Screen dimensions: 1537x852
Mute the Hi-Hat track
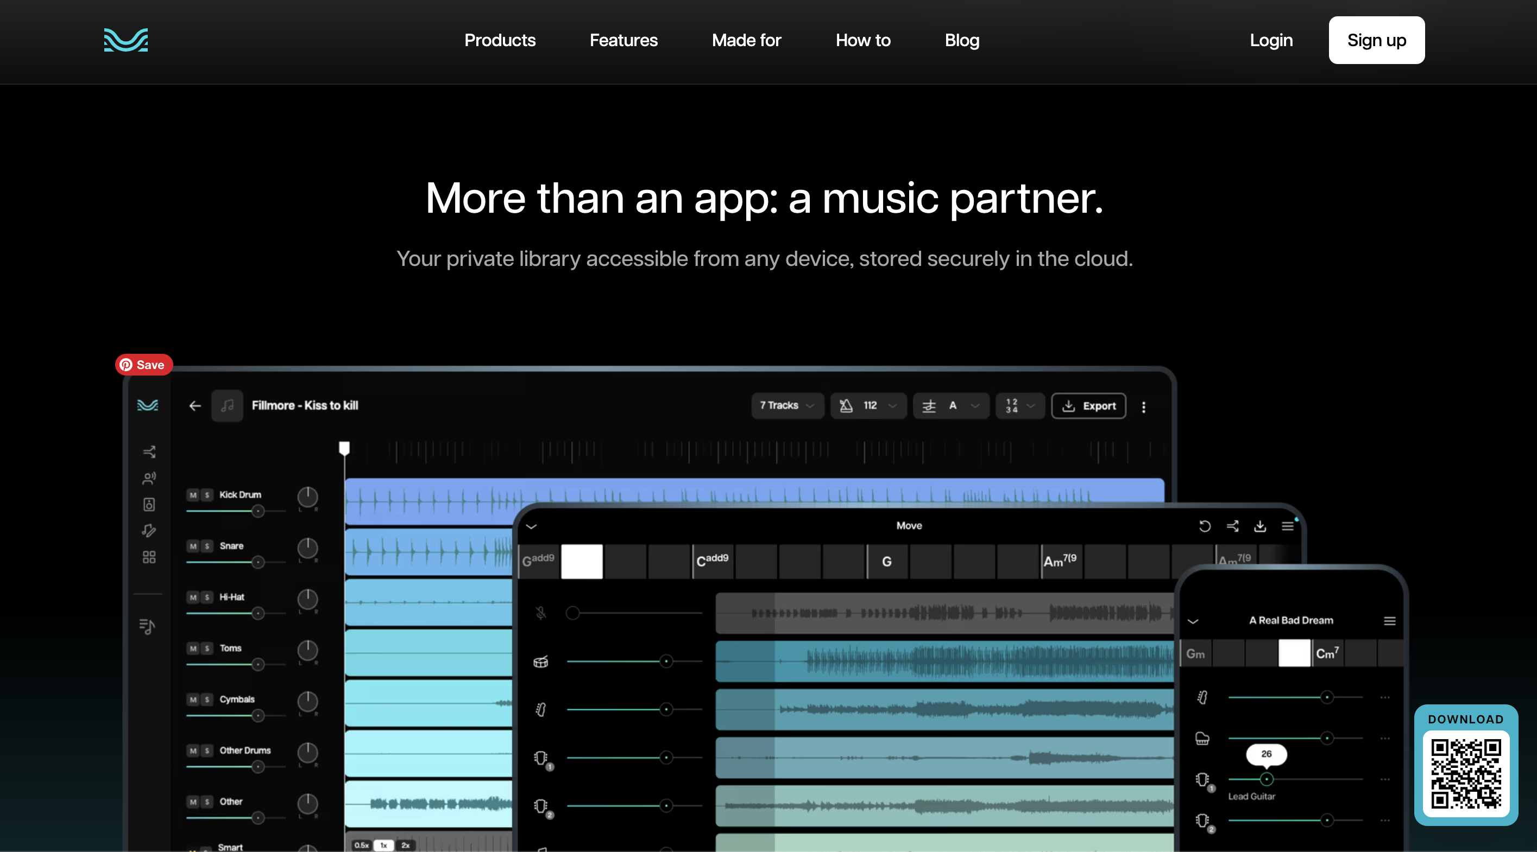click(193, 597)
